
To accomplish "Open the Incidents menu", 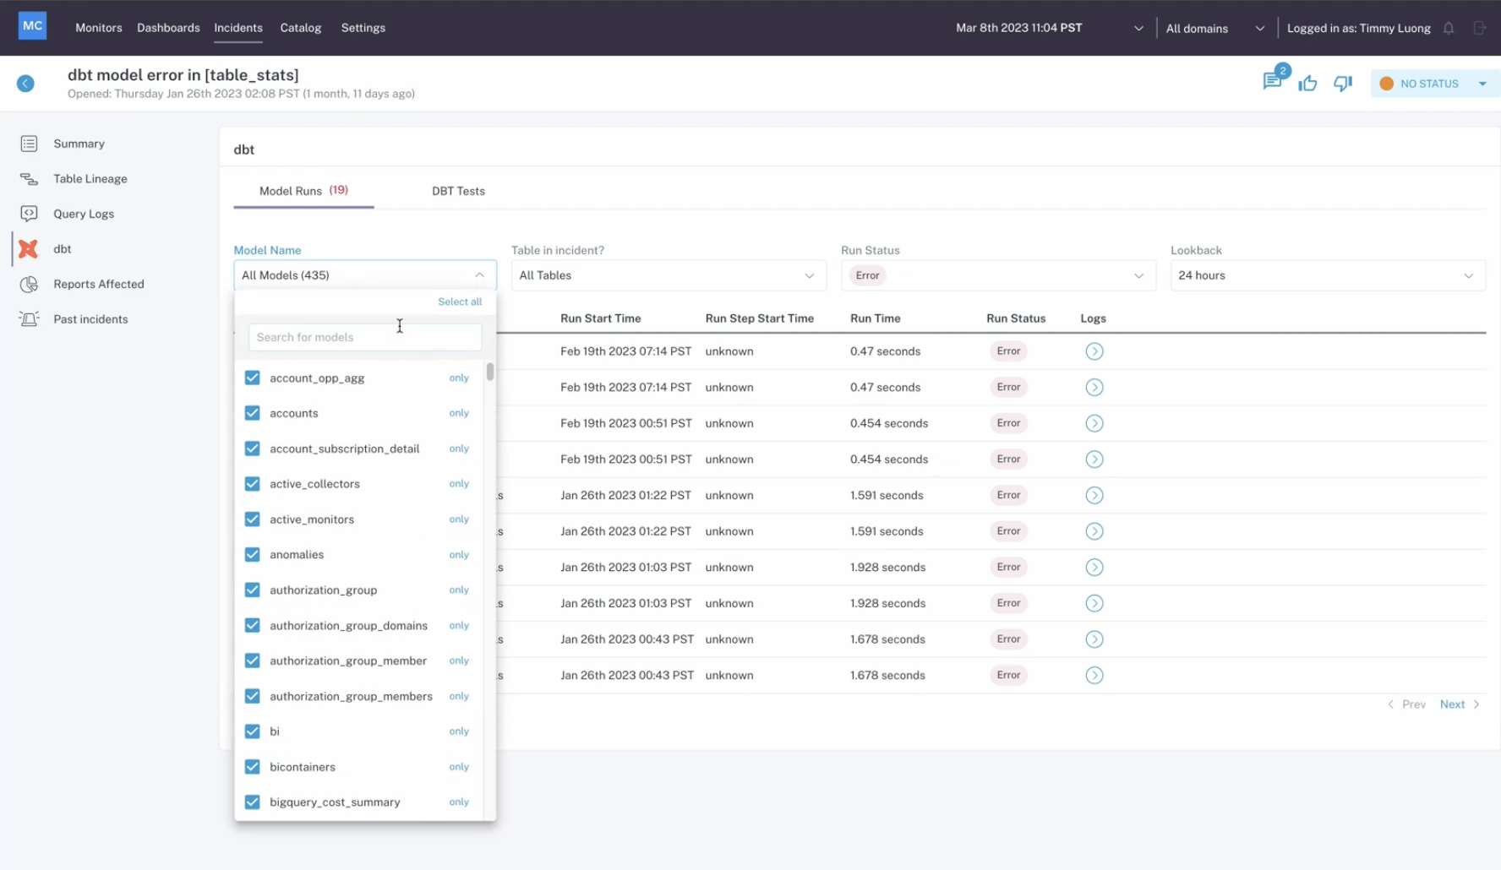I will click(238, 28).
